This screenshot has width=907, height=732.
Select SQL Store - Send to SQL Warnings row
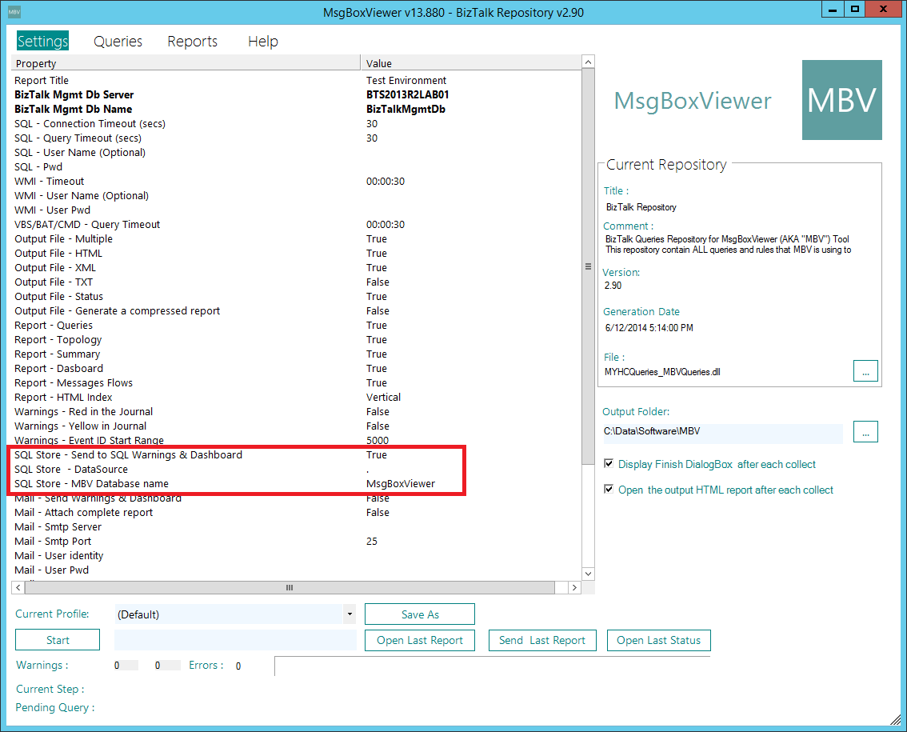[x=296, y=455]
